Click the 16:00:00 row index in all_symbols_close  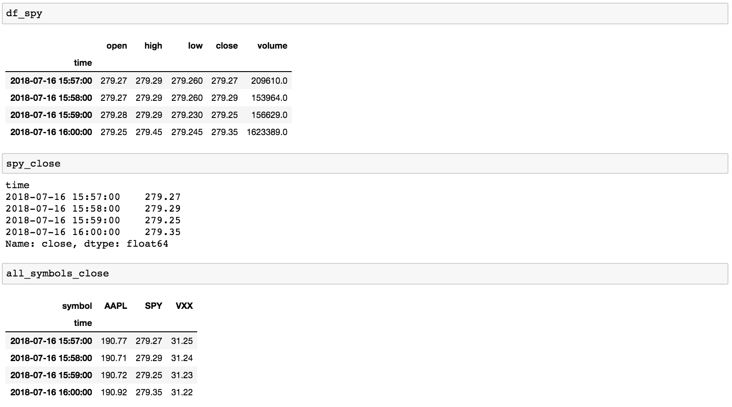(x=51, y=393)
